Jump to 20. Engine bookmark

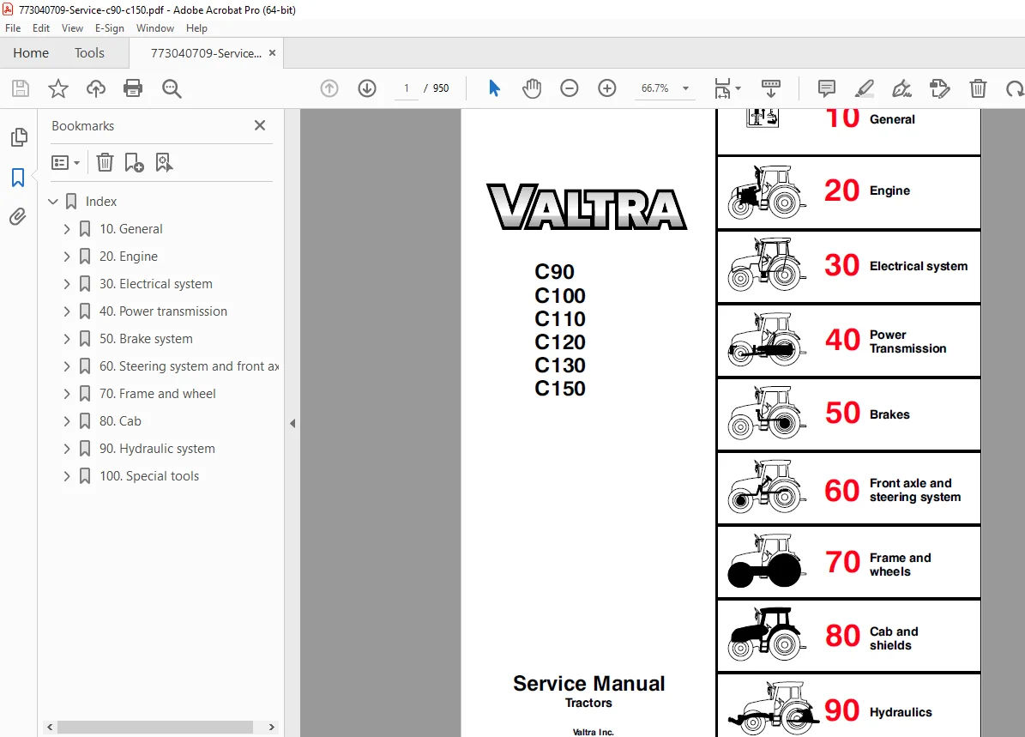[x=128, y=257]
